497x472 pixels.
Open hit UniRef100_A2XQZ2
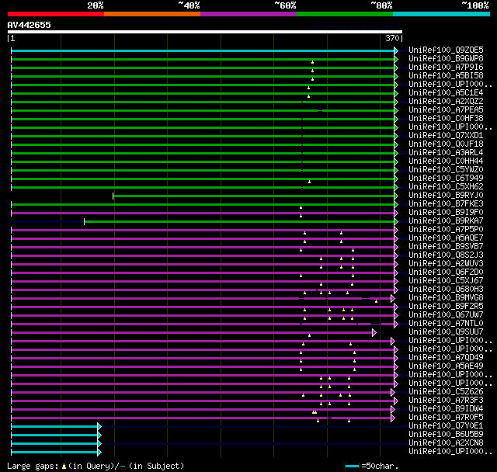[x=446, y=102]
